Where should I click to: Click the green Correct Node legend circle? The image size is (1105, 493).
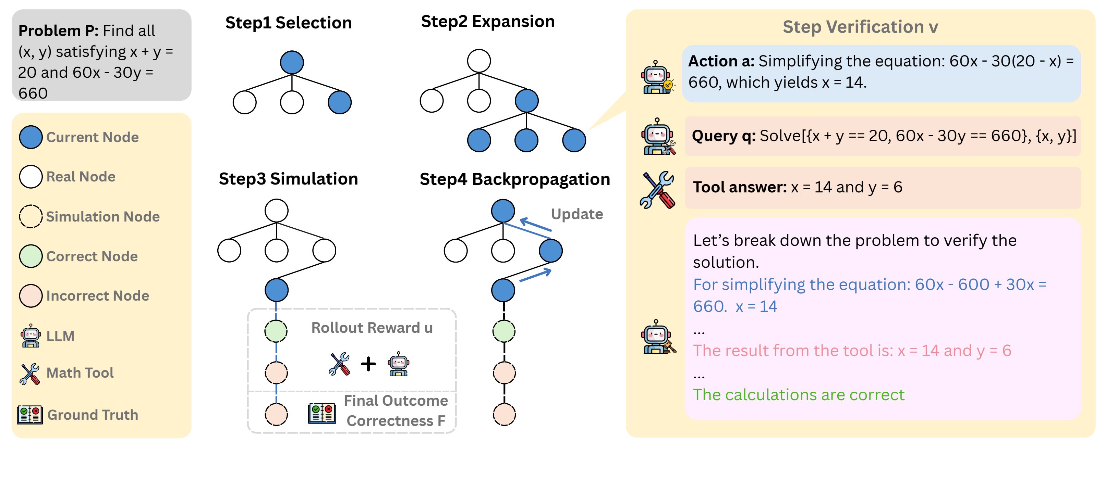tap(31, 256)
